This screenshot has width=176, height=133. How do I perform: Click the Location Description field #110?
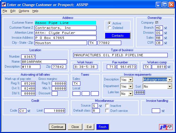point(31,67)
